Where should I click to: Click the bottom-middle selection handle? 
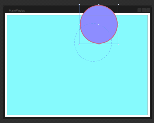[x=99, y=44]
